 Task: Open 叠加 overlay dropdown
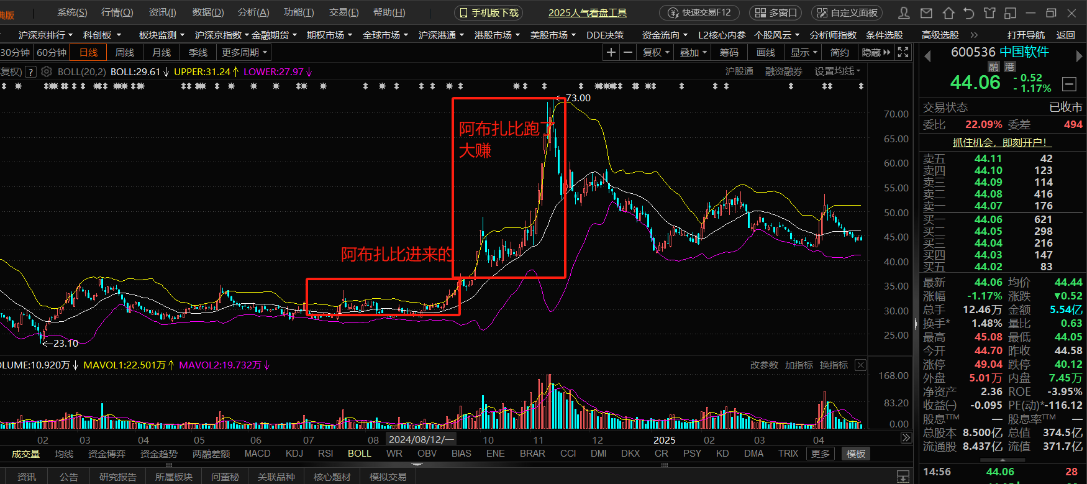(x=693, y=52)
